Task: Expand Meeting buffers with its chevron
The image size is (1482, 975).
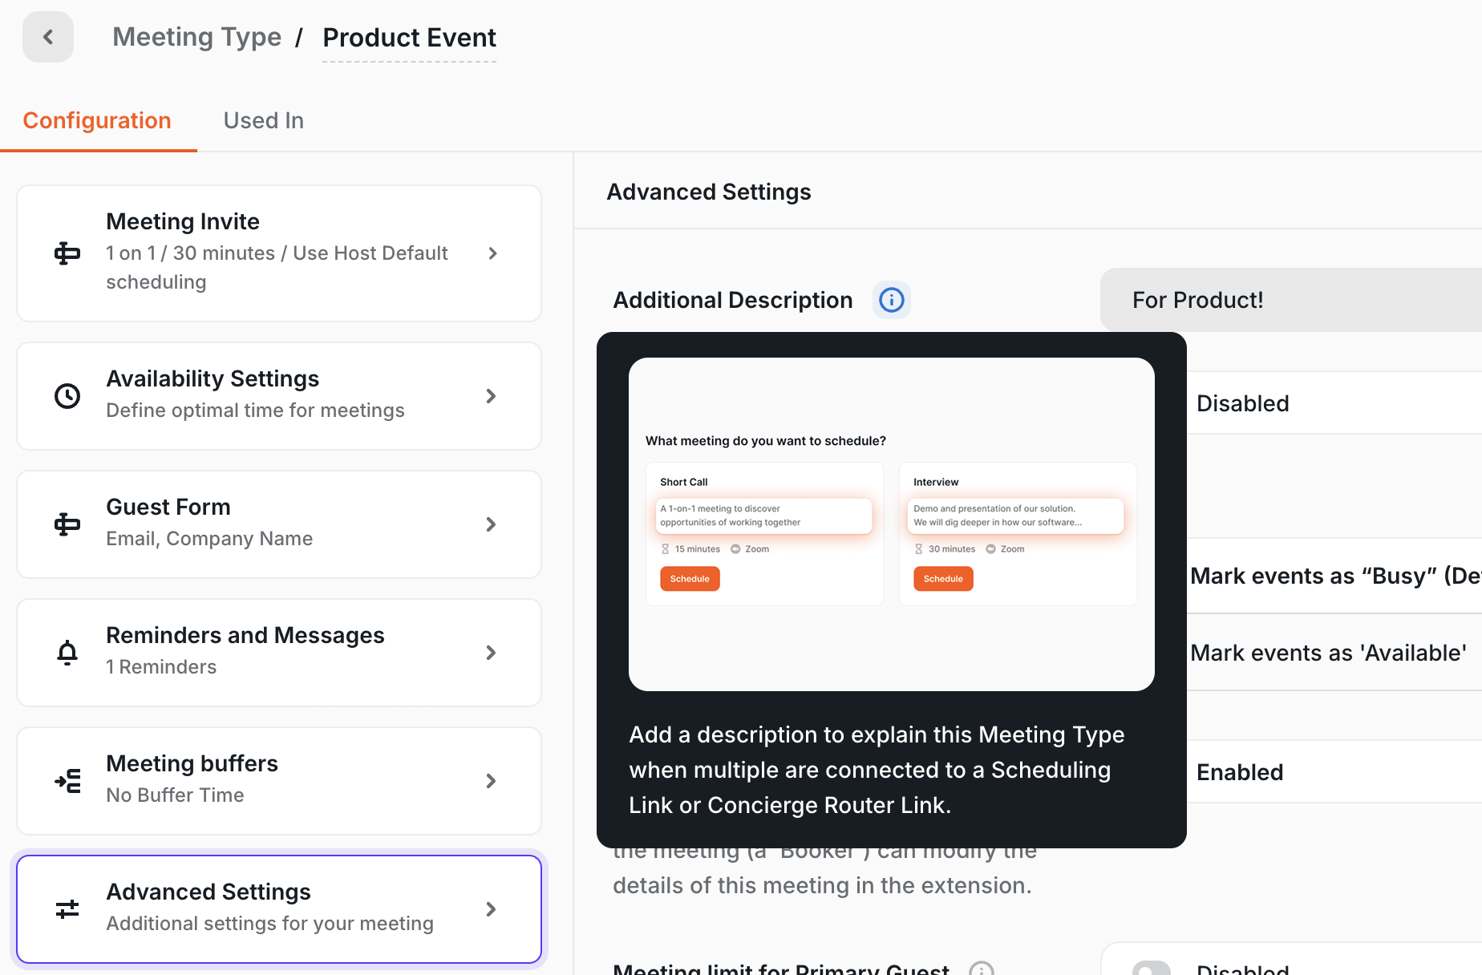Action: 491,781
